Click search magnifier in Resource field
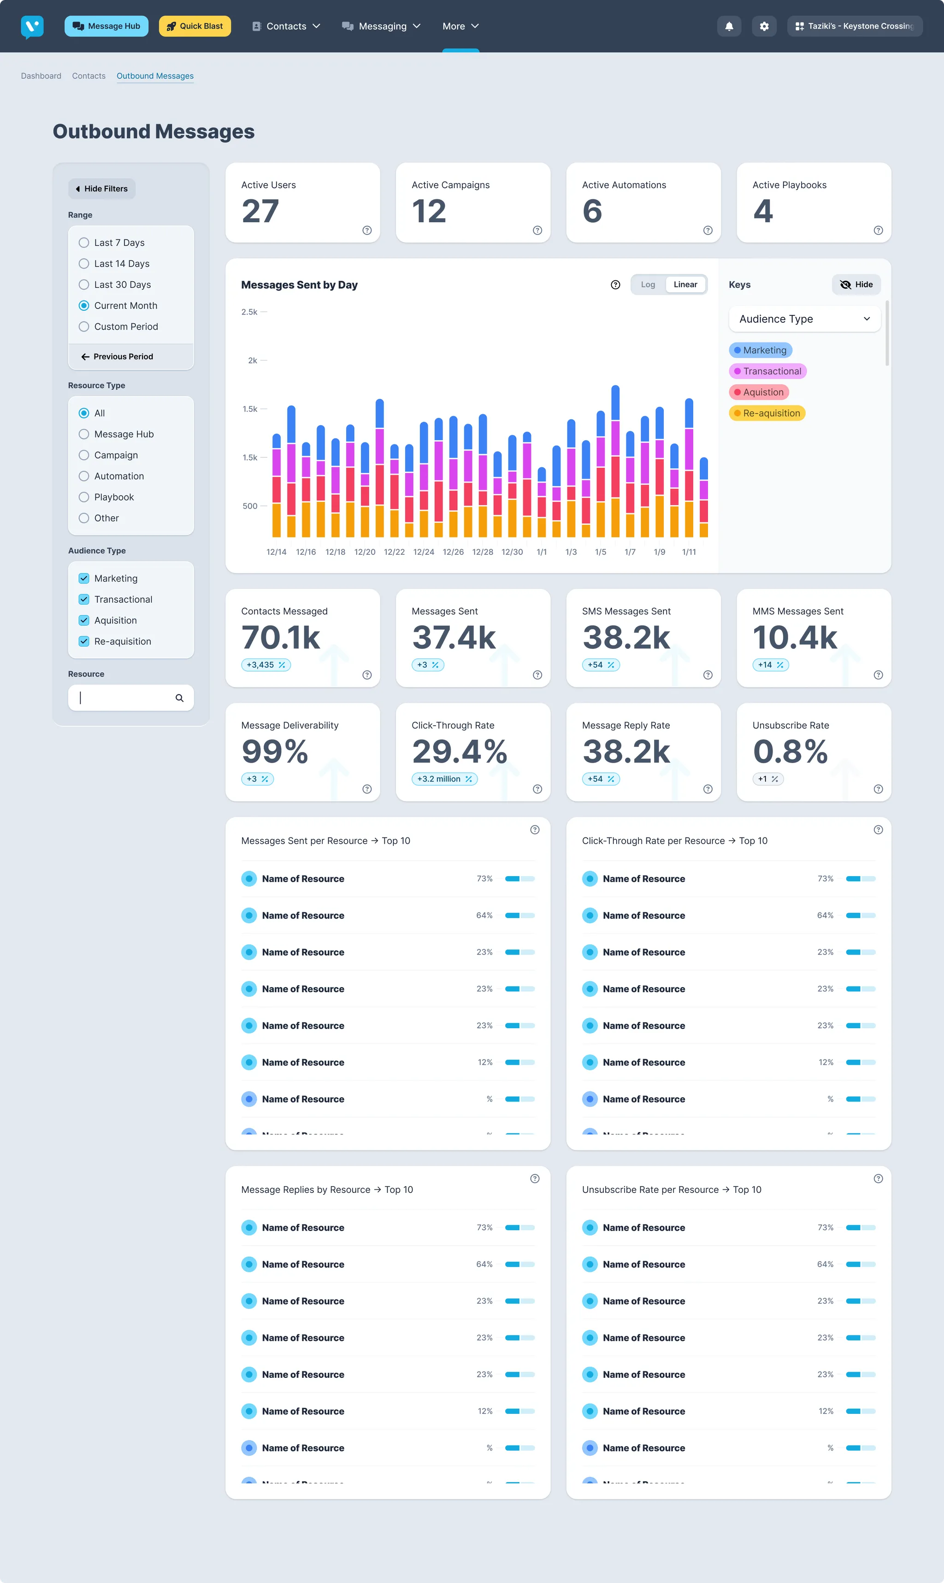The height and width of the screenshot is (1583, 944). point(179,698)
